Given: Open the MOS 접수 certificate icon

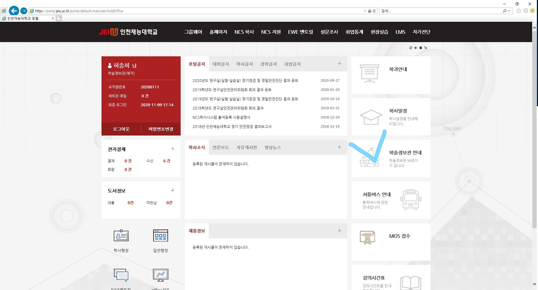Looking at the screenshot, I should tap(367, 238).
